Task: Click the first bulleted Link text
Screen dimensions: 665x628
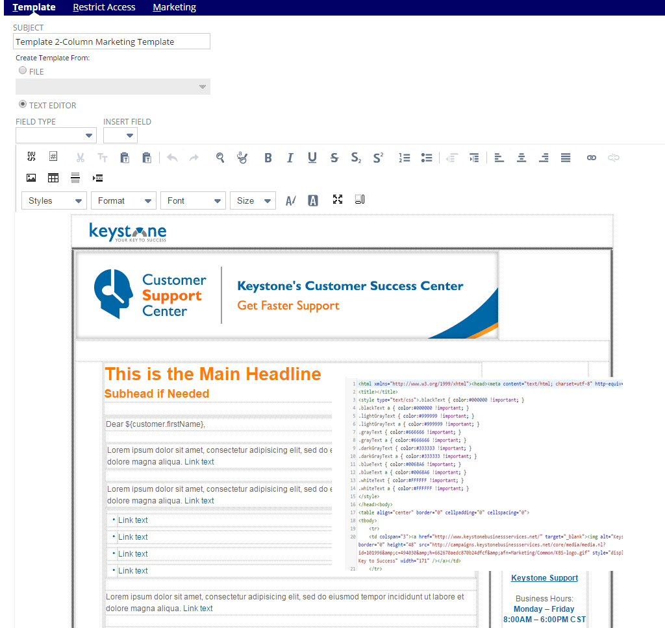Action: click(x=132, y=520)
